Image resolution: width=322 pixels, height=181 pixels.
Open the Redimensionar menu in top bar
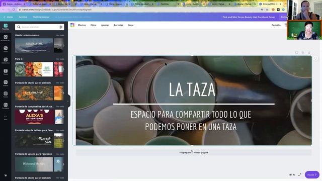pos(41,17)
